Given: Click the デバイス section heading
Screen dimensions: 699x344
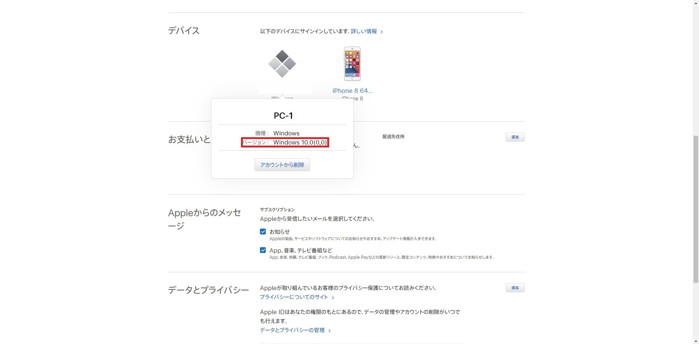Looking at the screenshot, I should coord(184,31).
